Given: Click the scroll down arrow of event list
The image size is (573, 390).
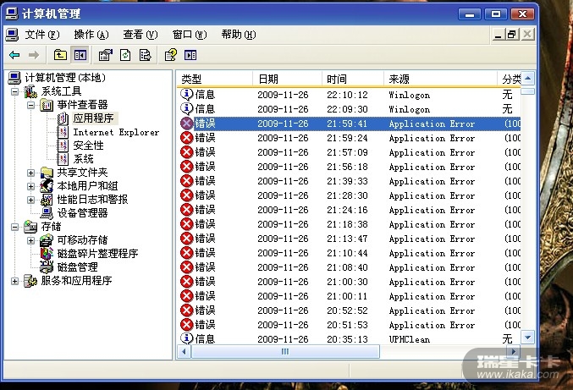Looking at the screenshot, I should tap(527, 337).
